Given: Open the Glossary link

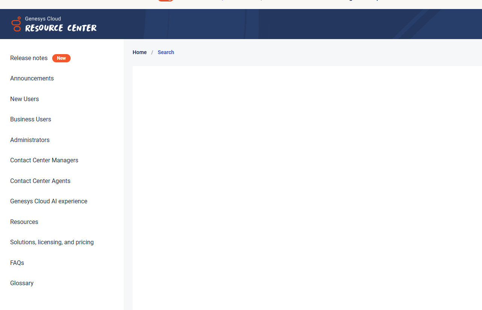Looking at the screenshot, I should coord(22,283).
